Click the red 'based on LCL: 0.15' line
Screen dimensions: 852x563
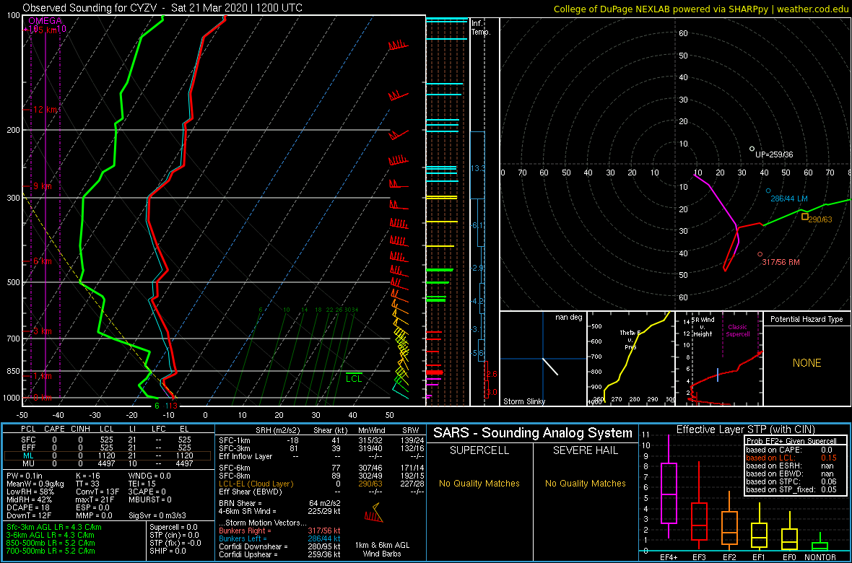pos(791,458)
